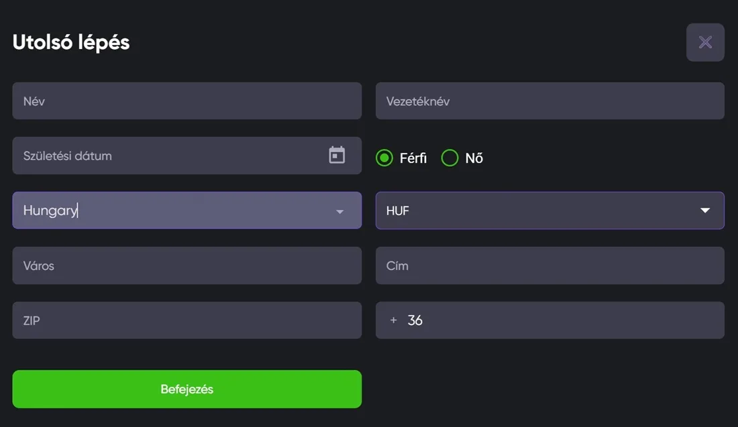Focus the Születési dátum field
Image resolution: width=738 pixels, height=427 pixels.
click(x=168, y=156)
